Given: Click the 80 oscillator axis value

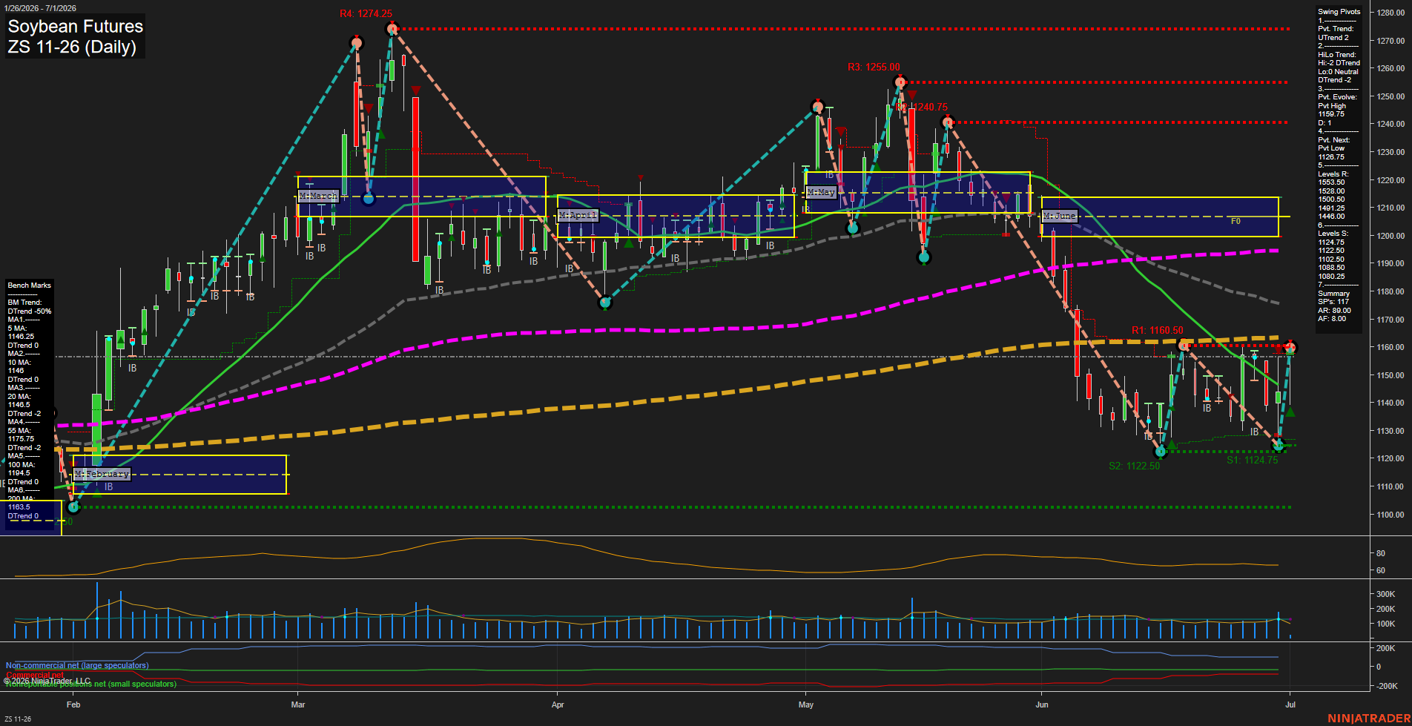Looking at the screenshot, I should pos(1381,554).
